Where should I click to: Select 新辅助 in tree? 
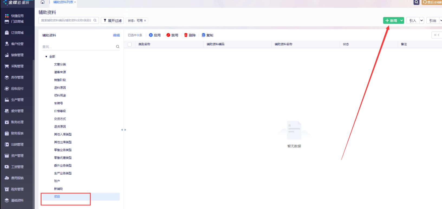click(x=58, y=189)
